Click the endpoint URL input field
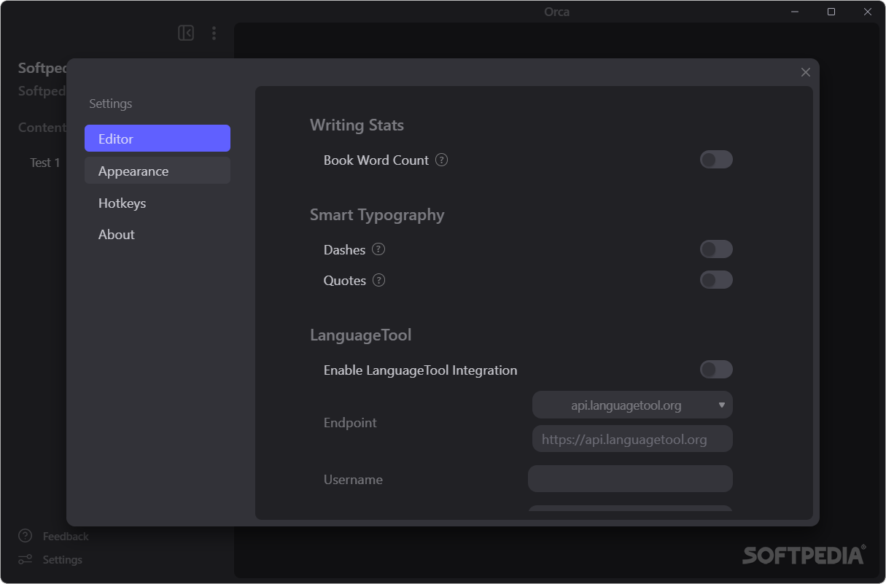This screenshot has width=886, height=584. [632, 439]
